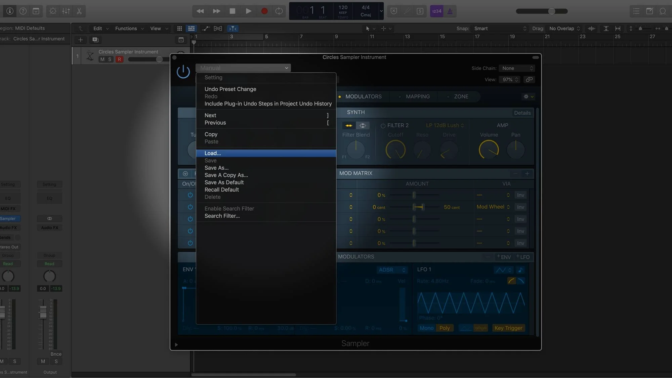Stop playback with the Stop button
The image size is (672, 378).
[232, 11]
